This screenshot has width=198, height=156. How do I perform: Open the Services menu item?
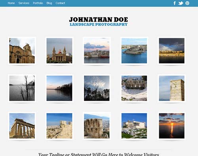tap(24, 3)
